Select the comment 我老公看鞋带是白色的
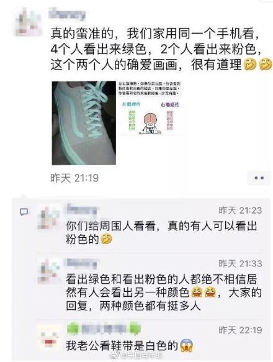 [130, 346]
